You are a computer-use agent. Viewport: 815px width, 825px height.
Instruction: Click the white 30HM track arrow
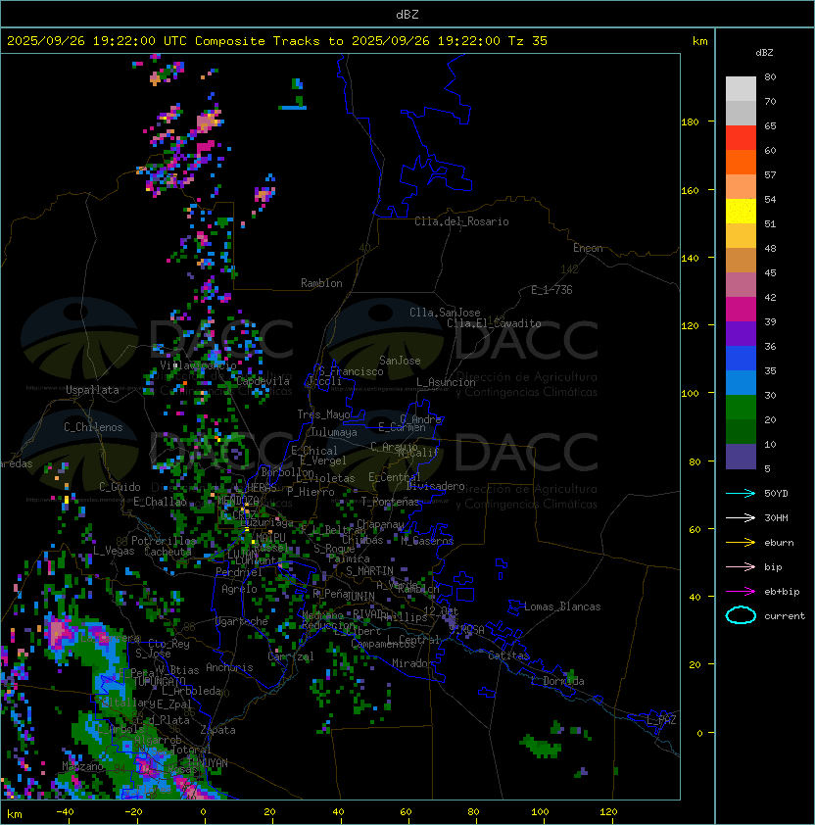click(x=741, y=518)
